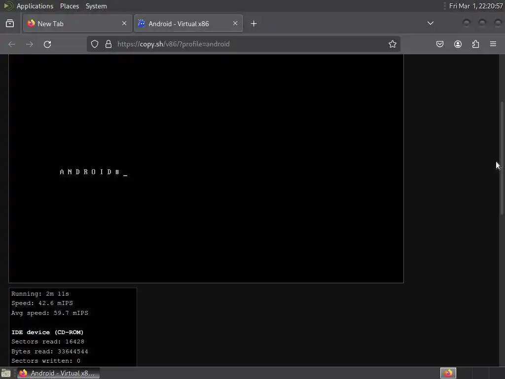This screenshot has width=505, height=379.
Task: Reload the current page
Action: 47,44
